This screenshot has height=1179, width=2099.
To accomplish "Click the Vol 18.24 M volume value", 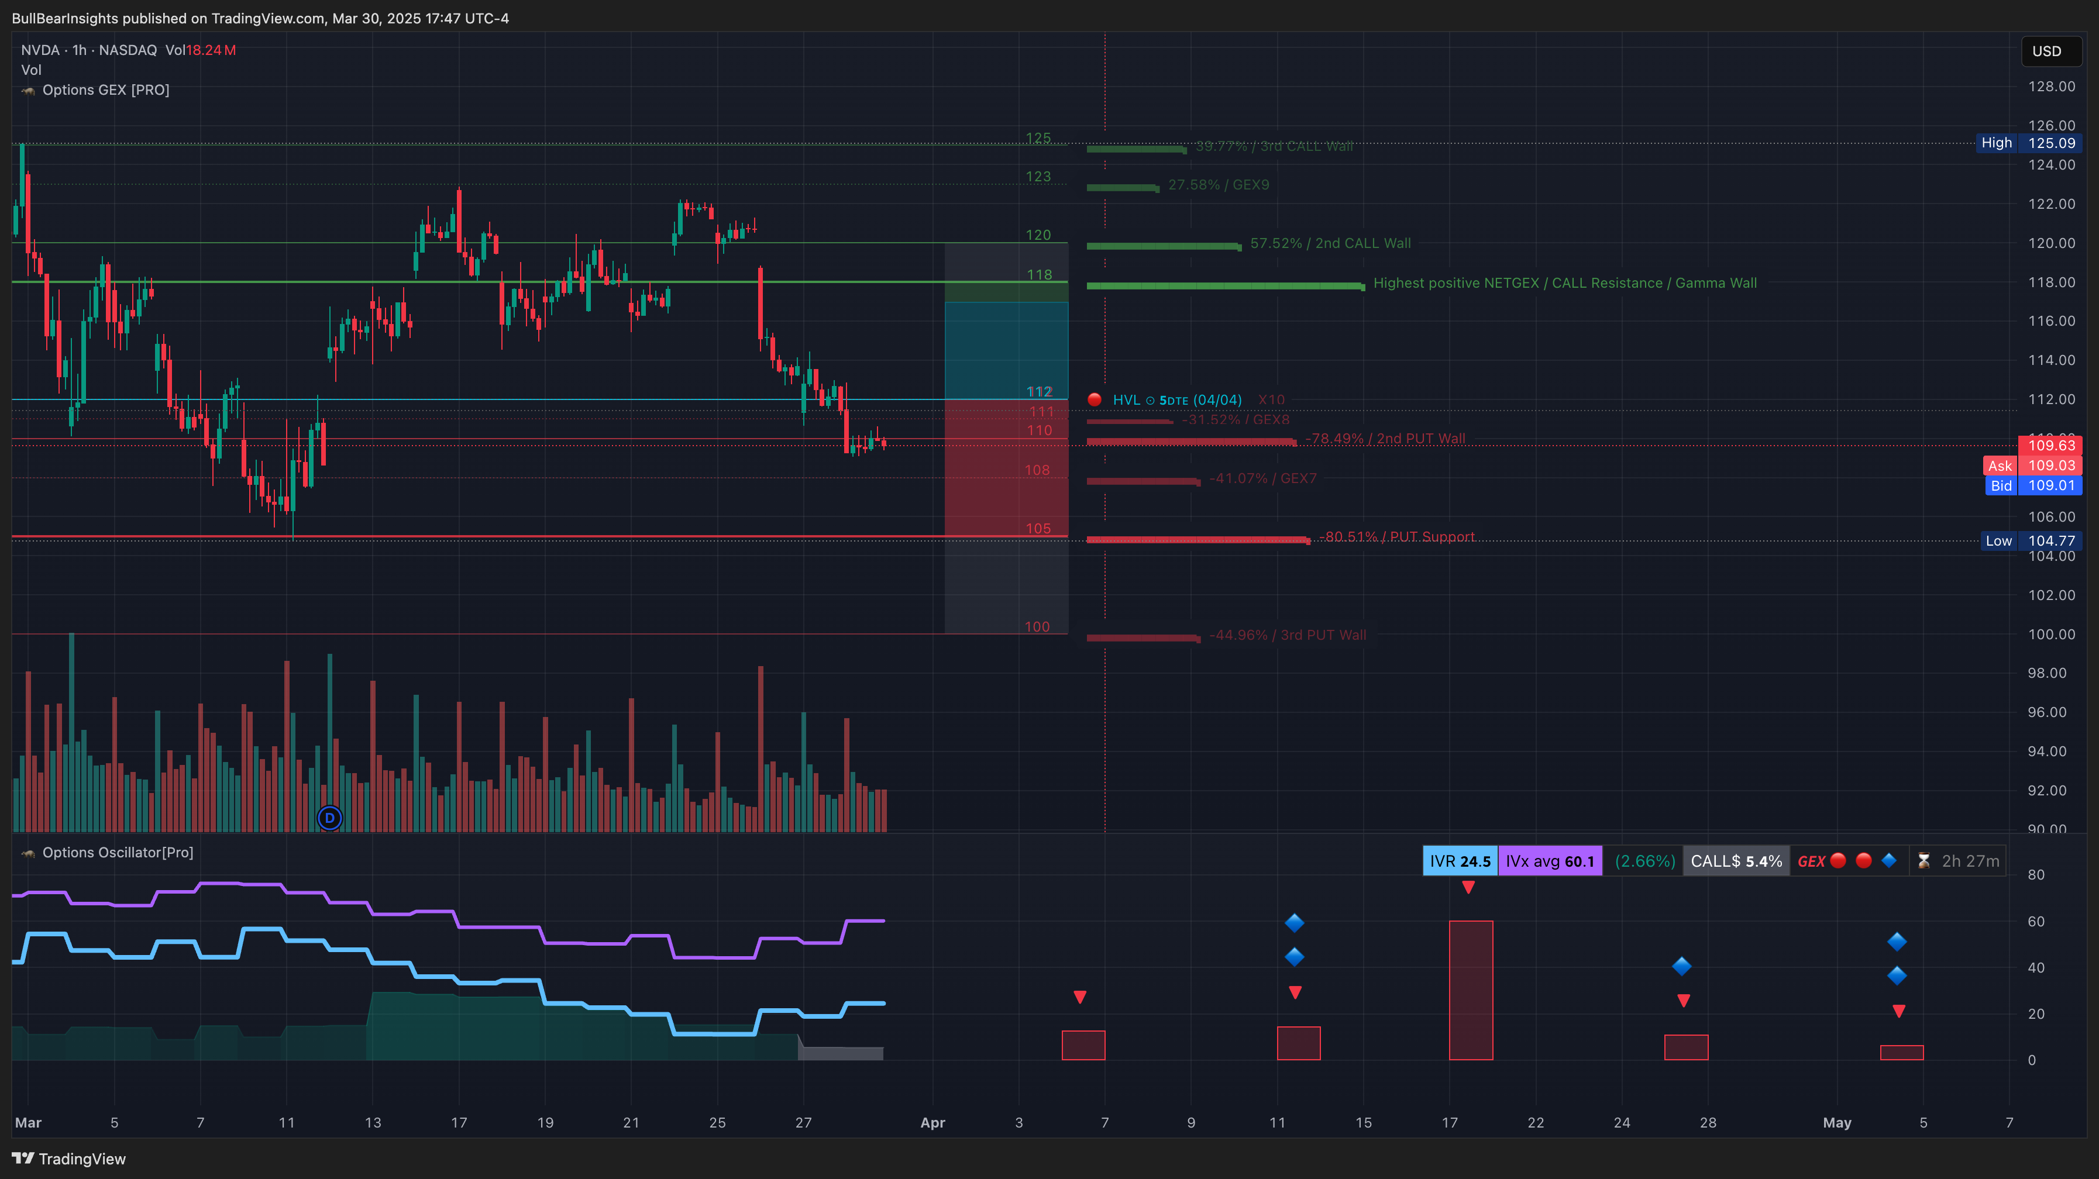I will [x=201, y=50].
